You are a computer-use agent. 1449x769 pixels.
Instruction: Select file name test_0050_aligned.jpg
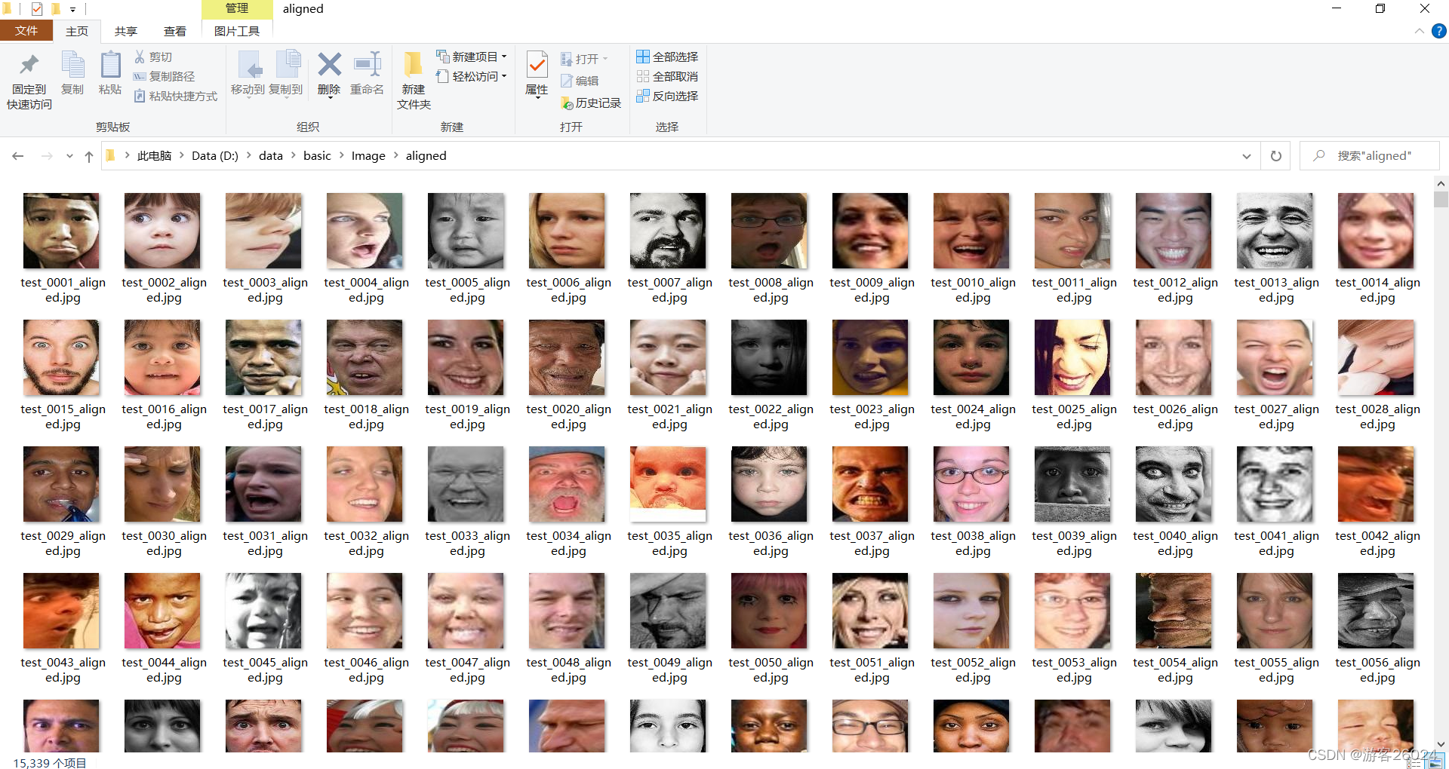coord(771,669)
